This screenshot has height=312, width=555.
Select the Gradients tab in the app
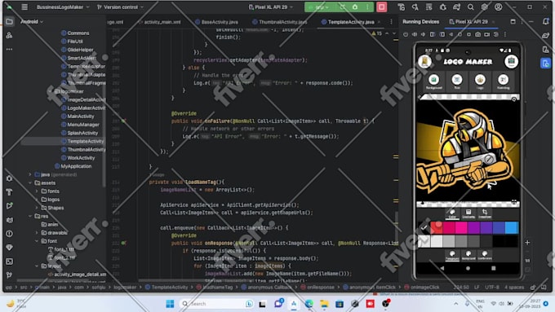468,213
